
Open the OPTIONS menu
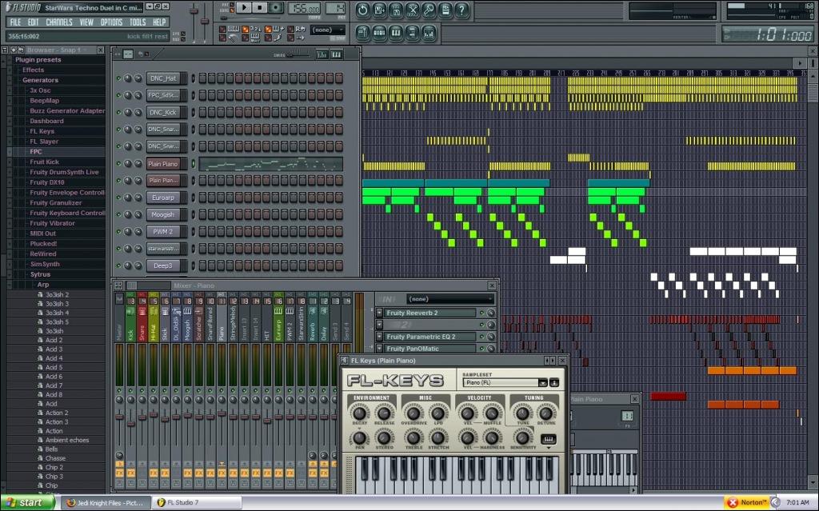(111, 22)
